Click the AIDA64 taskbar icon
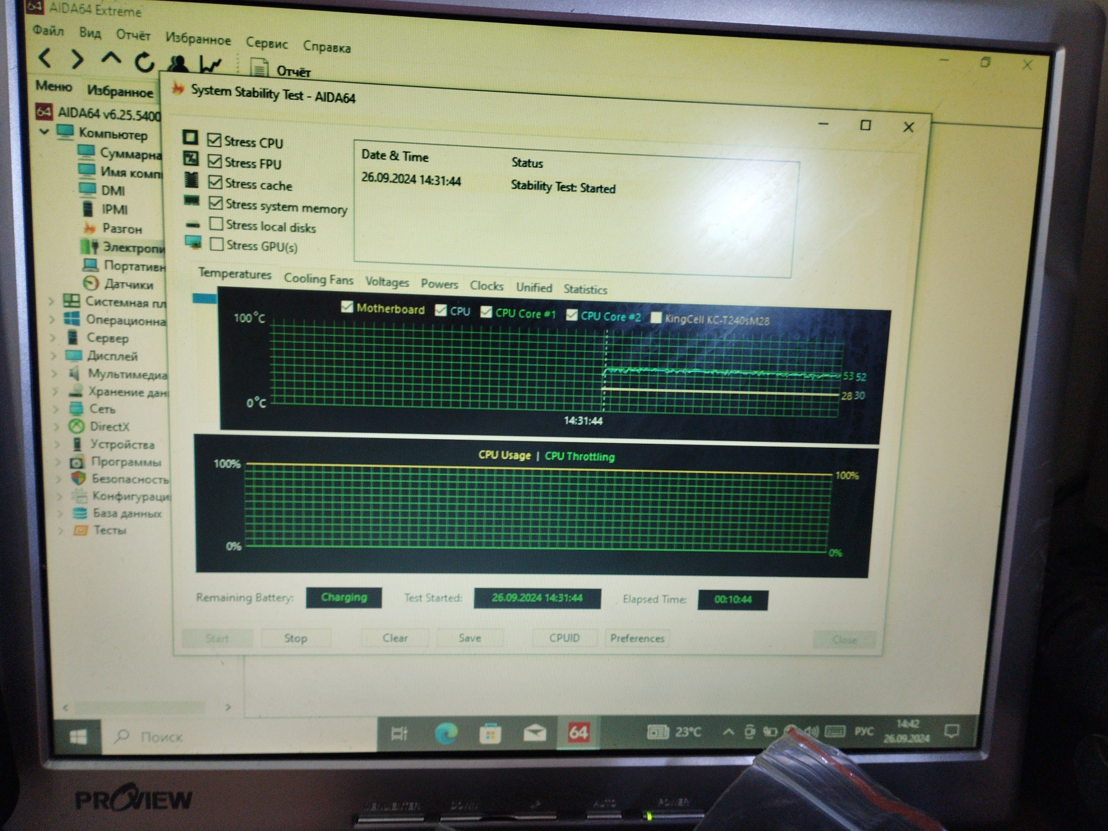This screenshot has width=1108, height=831. (578, 732)
